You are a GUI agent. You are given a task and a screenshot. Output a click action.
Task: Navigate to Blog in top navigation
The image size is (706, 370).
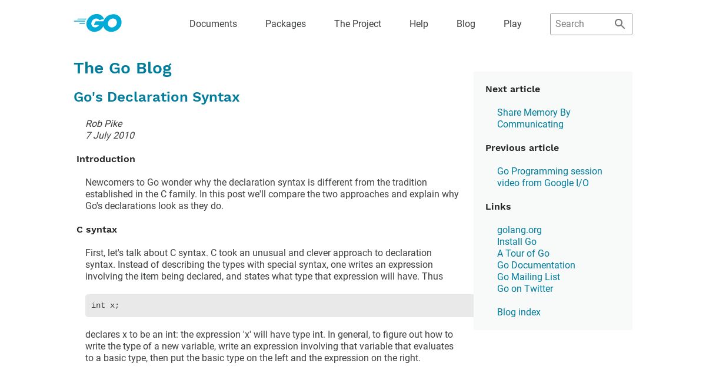coord(466,24)
